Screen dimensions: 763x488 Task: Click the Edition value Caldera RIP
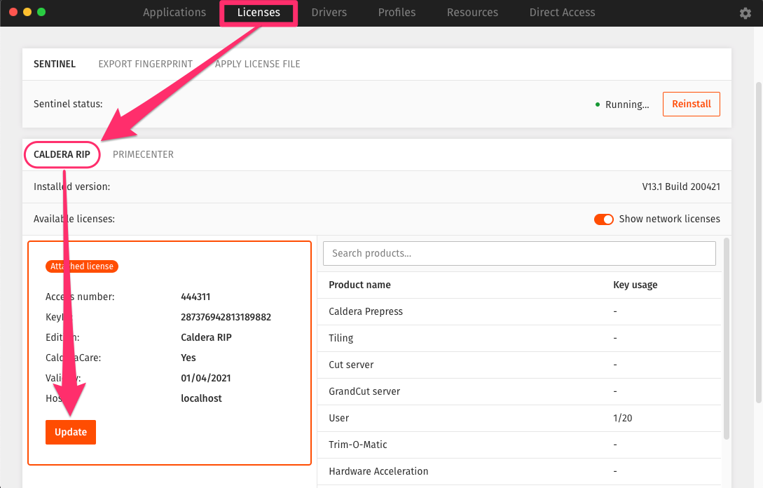[x=206, y=337]
